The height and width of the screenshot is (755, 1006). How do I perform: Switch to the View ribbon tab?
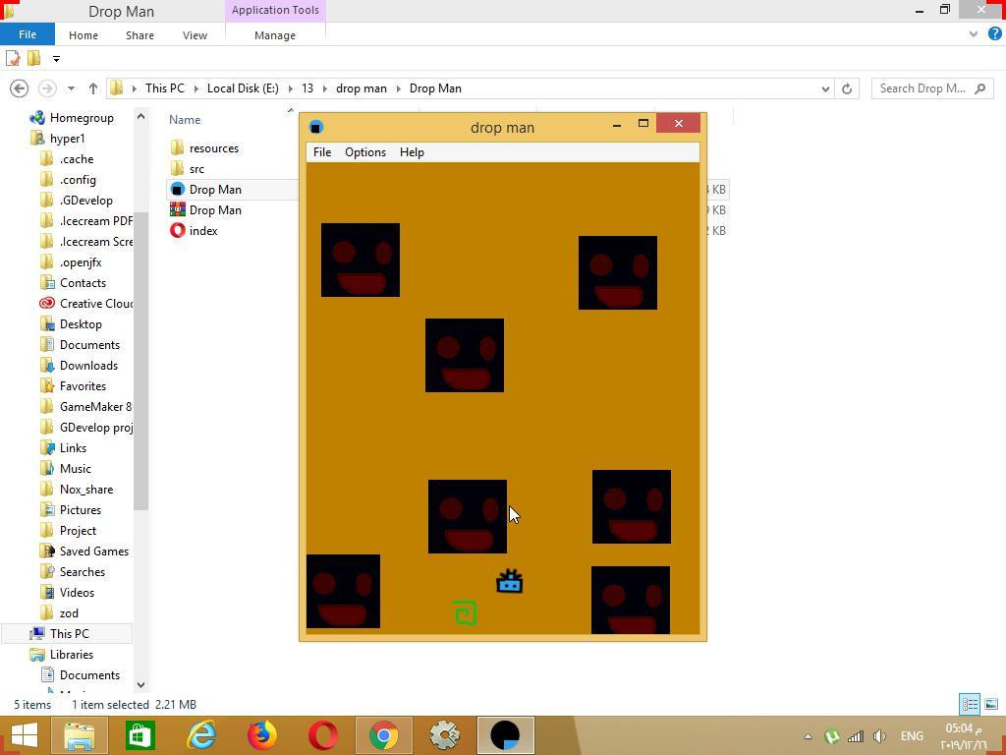(195, 35)
